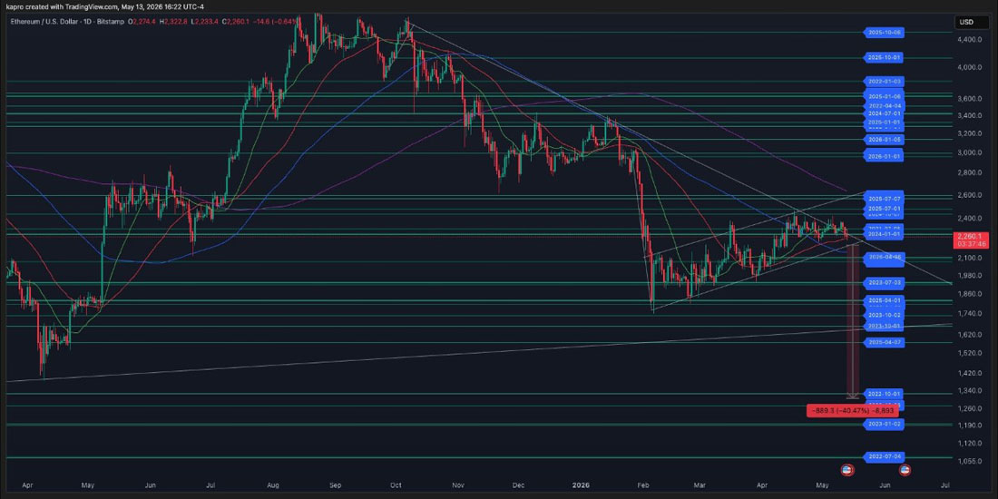Click the close value C2,260.1
The width and height of the screenshot is (998, 499).
[x=238, y=22]
